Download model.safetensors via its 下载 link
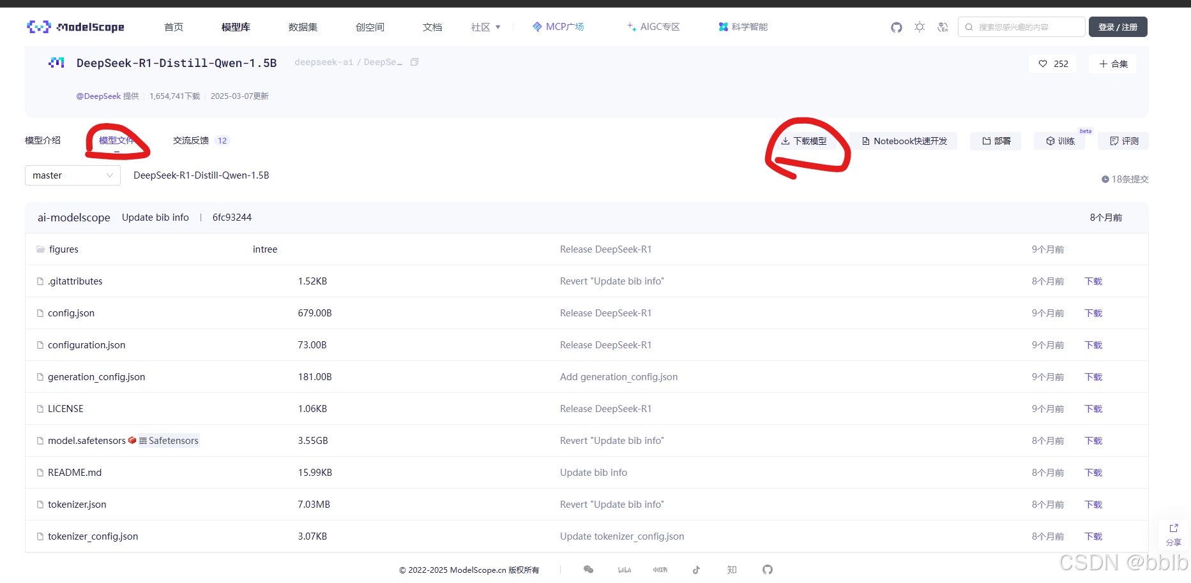The image size is (1191, 583). [1093, 441]
